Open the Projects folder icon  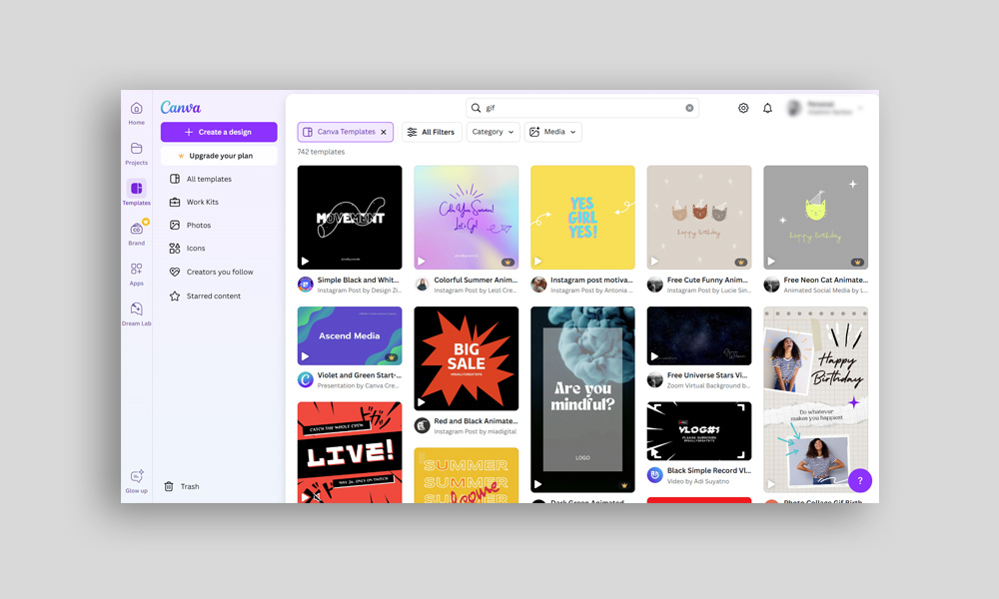(x=137, y=149)
